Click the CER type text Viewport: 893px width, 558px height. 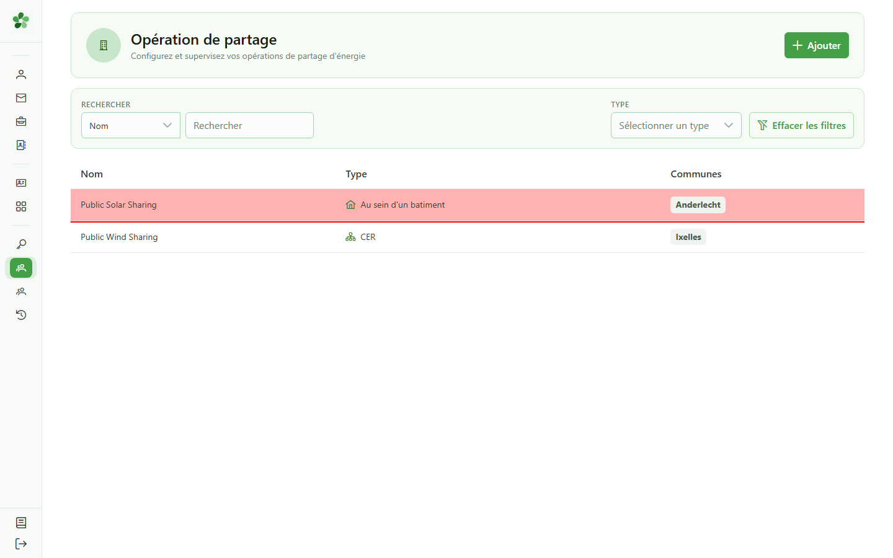click(368, 237)
